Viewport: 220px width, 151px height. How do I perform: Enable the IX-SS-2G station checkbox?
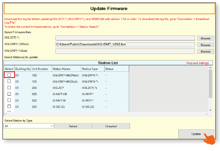click(x=9, y=106)
